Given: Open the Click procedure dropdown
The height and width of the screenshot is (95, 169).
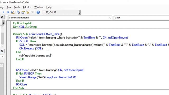Looking at the screenshot, I should [x=142, y=18].
